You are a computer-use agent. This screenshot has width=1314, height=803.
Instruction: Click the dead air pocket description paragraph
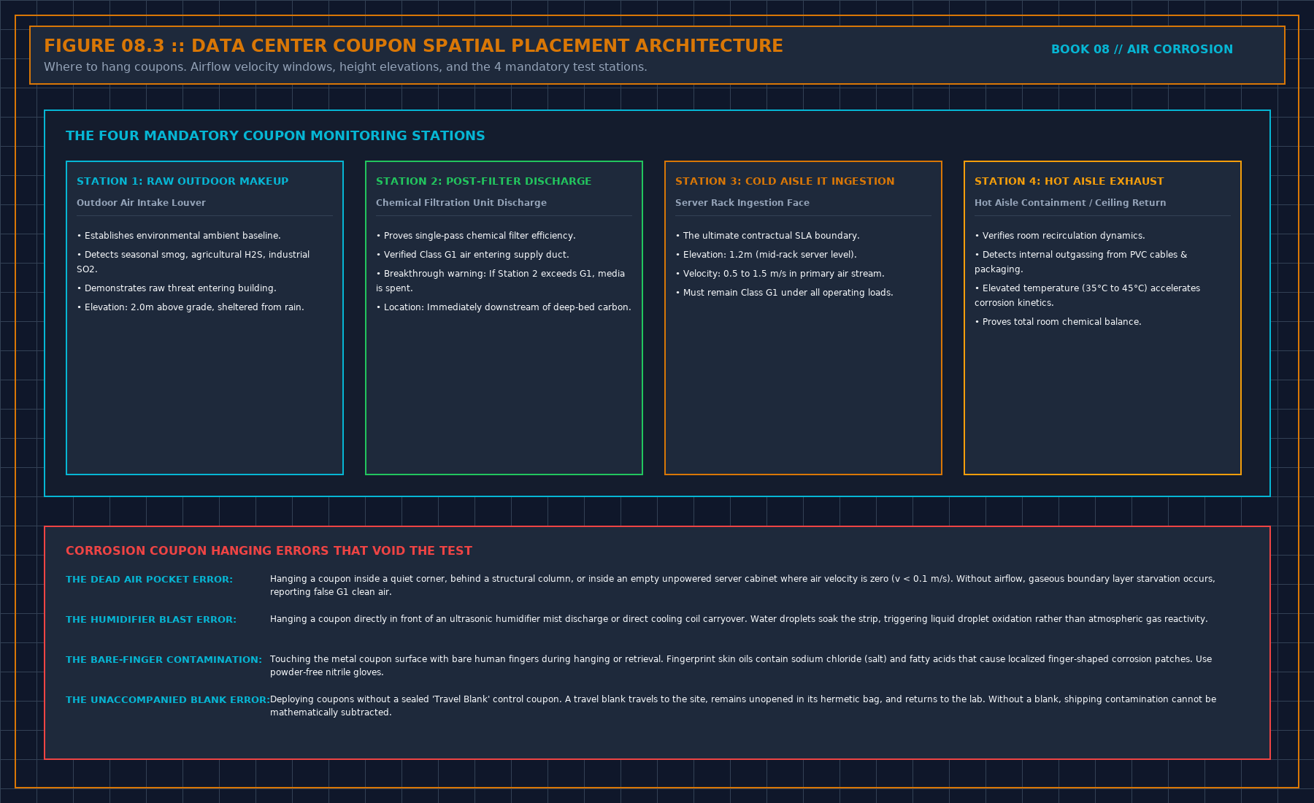(742, 585)
